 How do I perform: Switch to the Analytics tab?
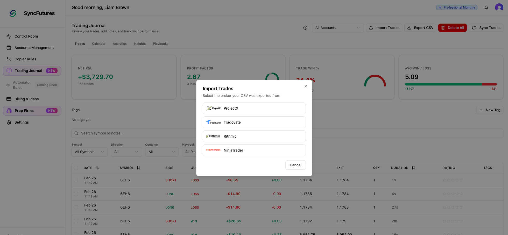[119, 44]
